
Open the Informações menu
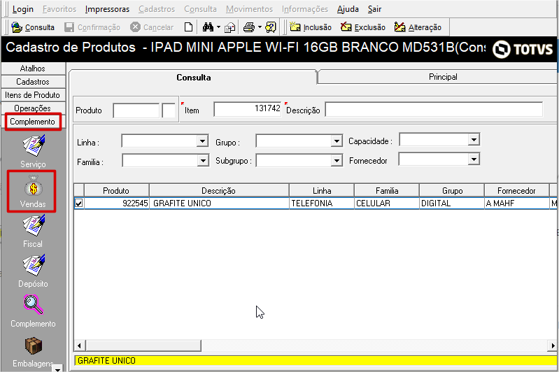[x=305, y=9]
